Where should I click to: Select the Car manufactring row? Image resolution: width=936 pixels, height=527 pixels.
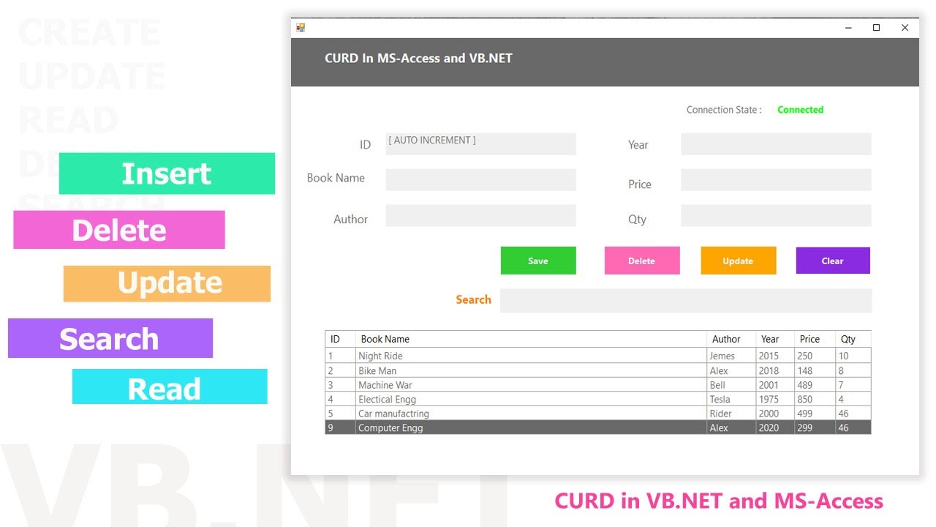coord(598,414)
